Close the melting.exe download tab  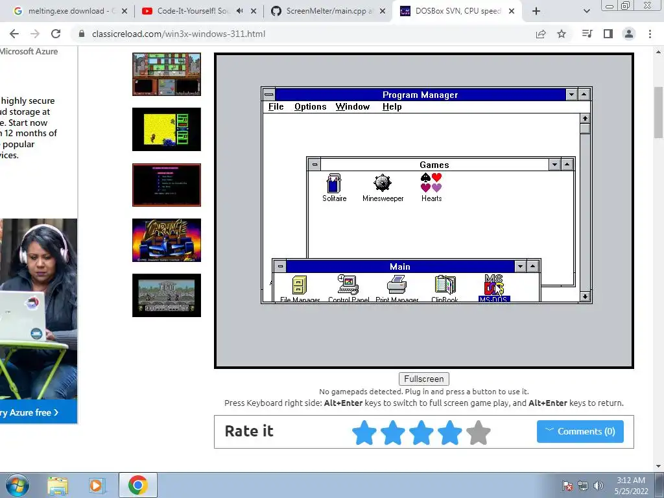(x=124, y=12)
